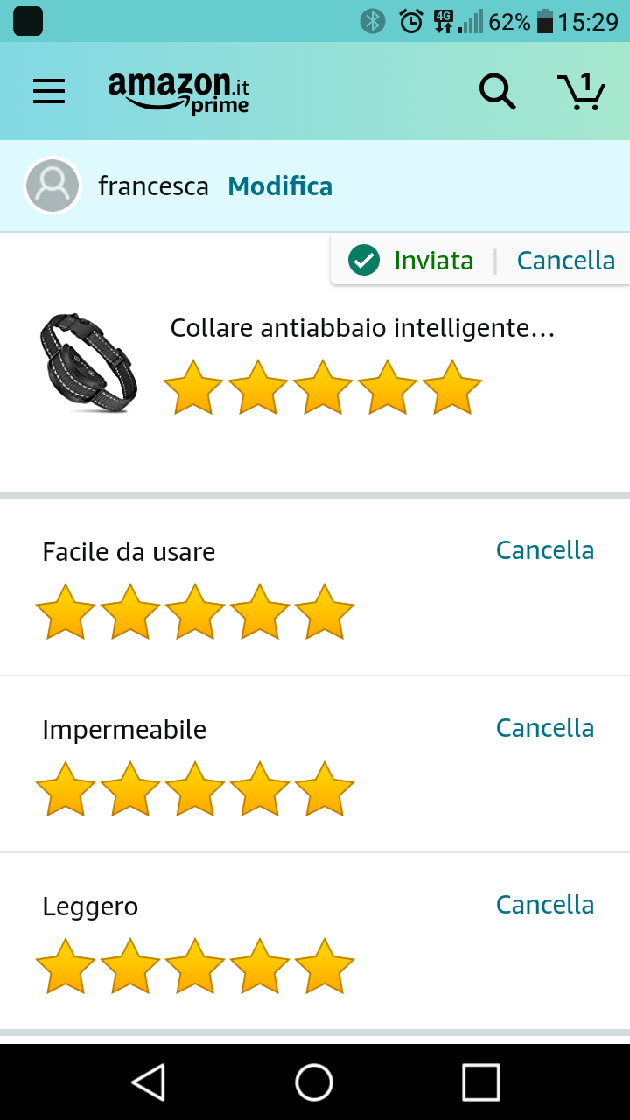Set Facile da usare to three stars
630x1120 pixels.
[195, 612]
